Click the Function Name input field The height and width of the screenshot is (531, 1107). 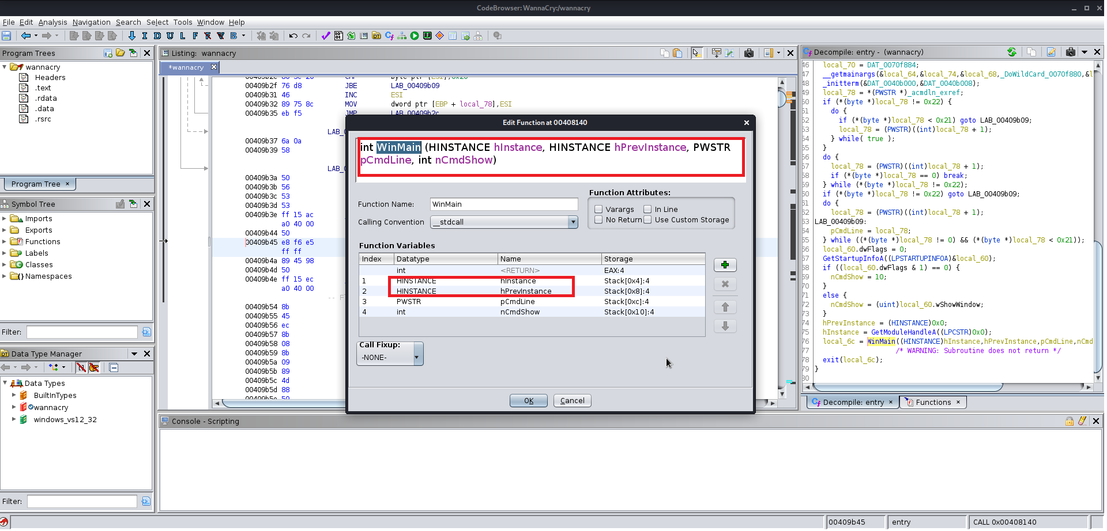coord(504,204)
